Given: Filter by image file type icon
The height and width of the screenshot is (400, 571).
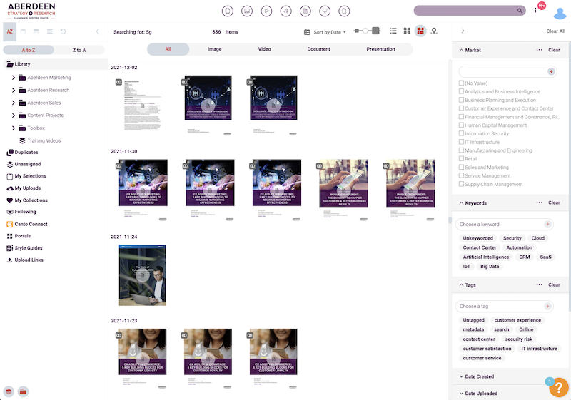Looking at the screenshot, I should click(247, 11).
